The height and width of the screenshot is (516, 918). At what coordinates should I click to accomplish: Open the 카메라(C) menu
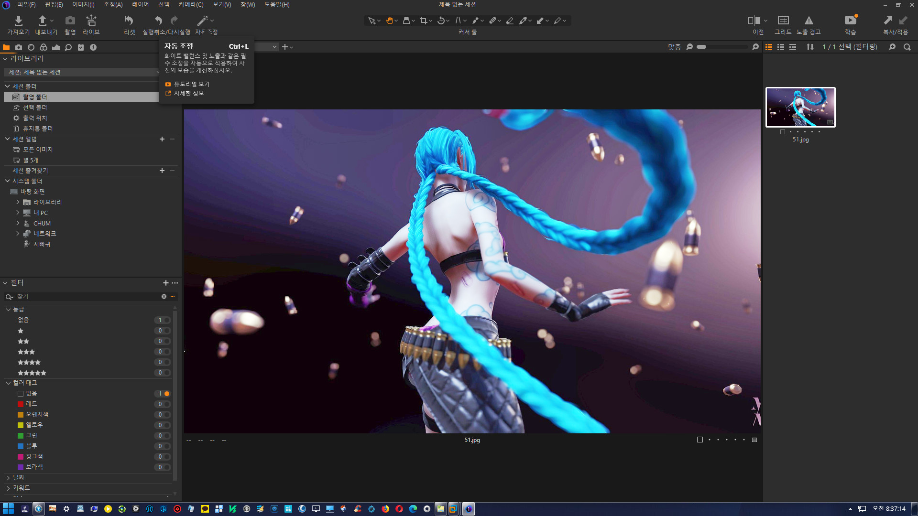pyautogui.click(x=191, y=4)
